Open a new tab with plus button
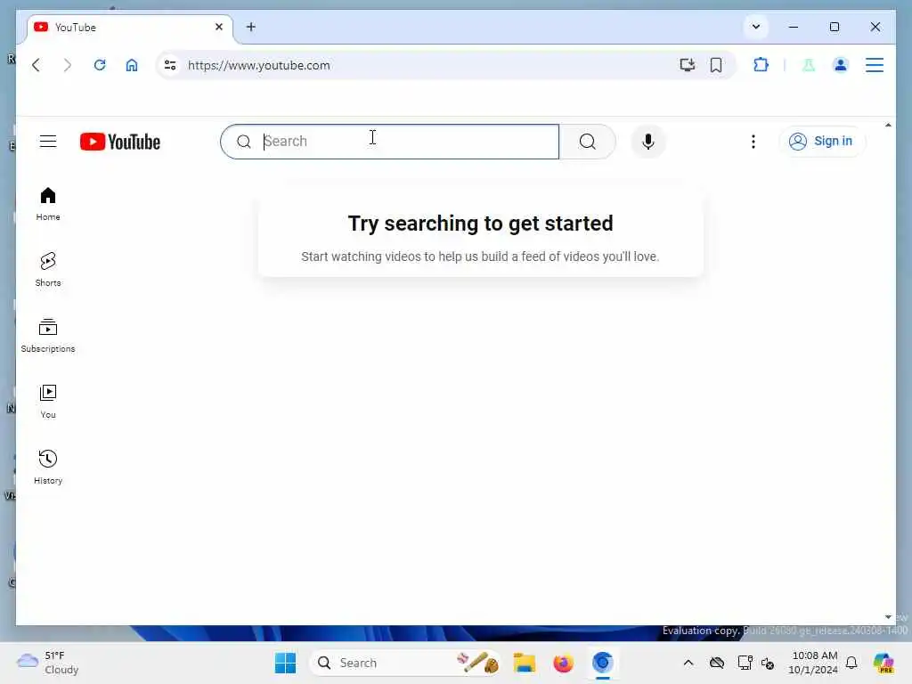The height and width of the screenshot is (684, 912). [250, 27]
